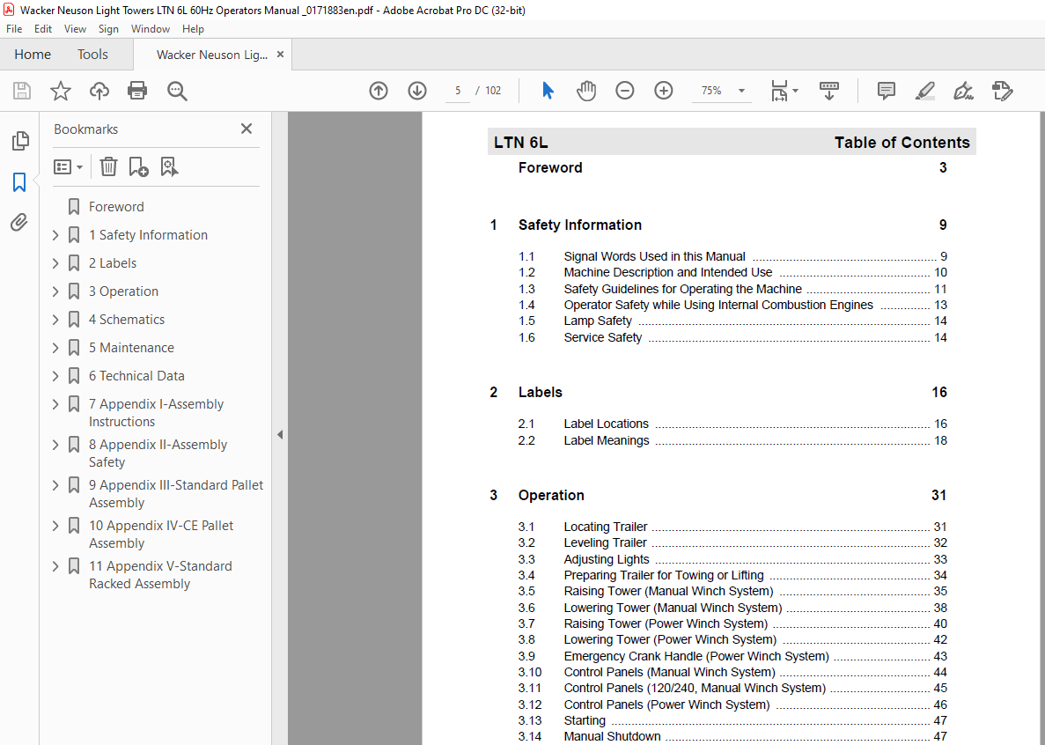The image size is (1045, 745).
Task: Open the Attachments paperclip panel
Action: tap(19, 222)
